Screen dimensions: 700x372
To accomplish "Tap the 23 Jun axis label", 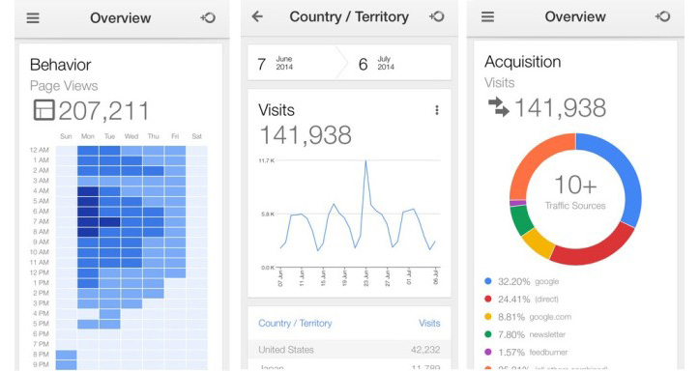I will click(x=366, y=277).
